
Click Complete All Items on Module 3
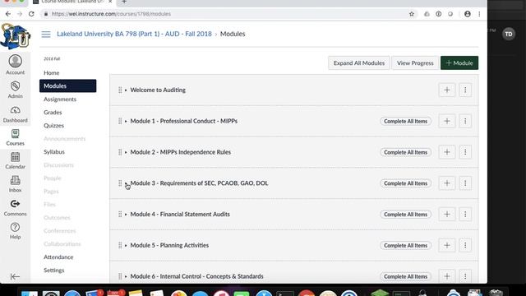tap(405, 183)
